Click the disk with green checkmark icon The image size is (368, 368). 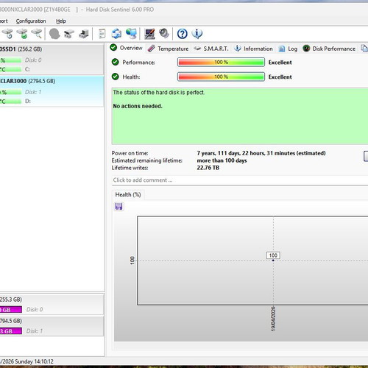(22, 34)
